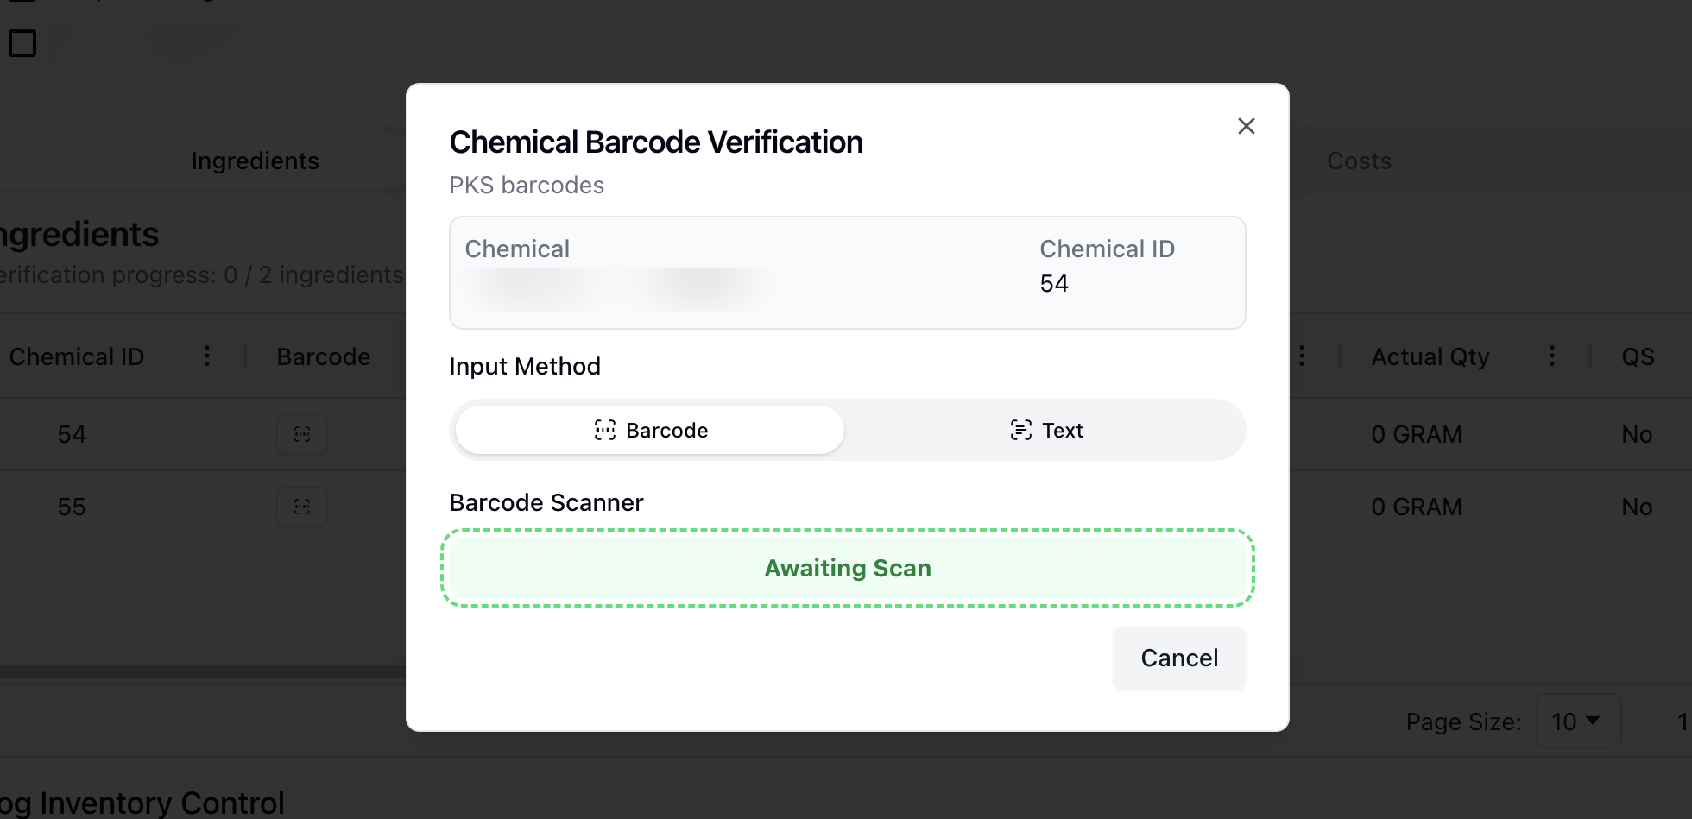Viewport: 1692px width, 819px height.
Task: Click the column menu dots left of Actual Qty
Action: point(1302,356)
